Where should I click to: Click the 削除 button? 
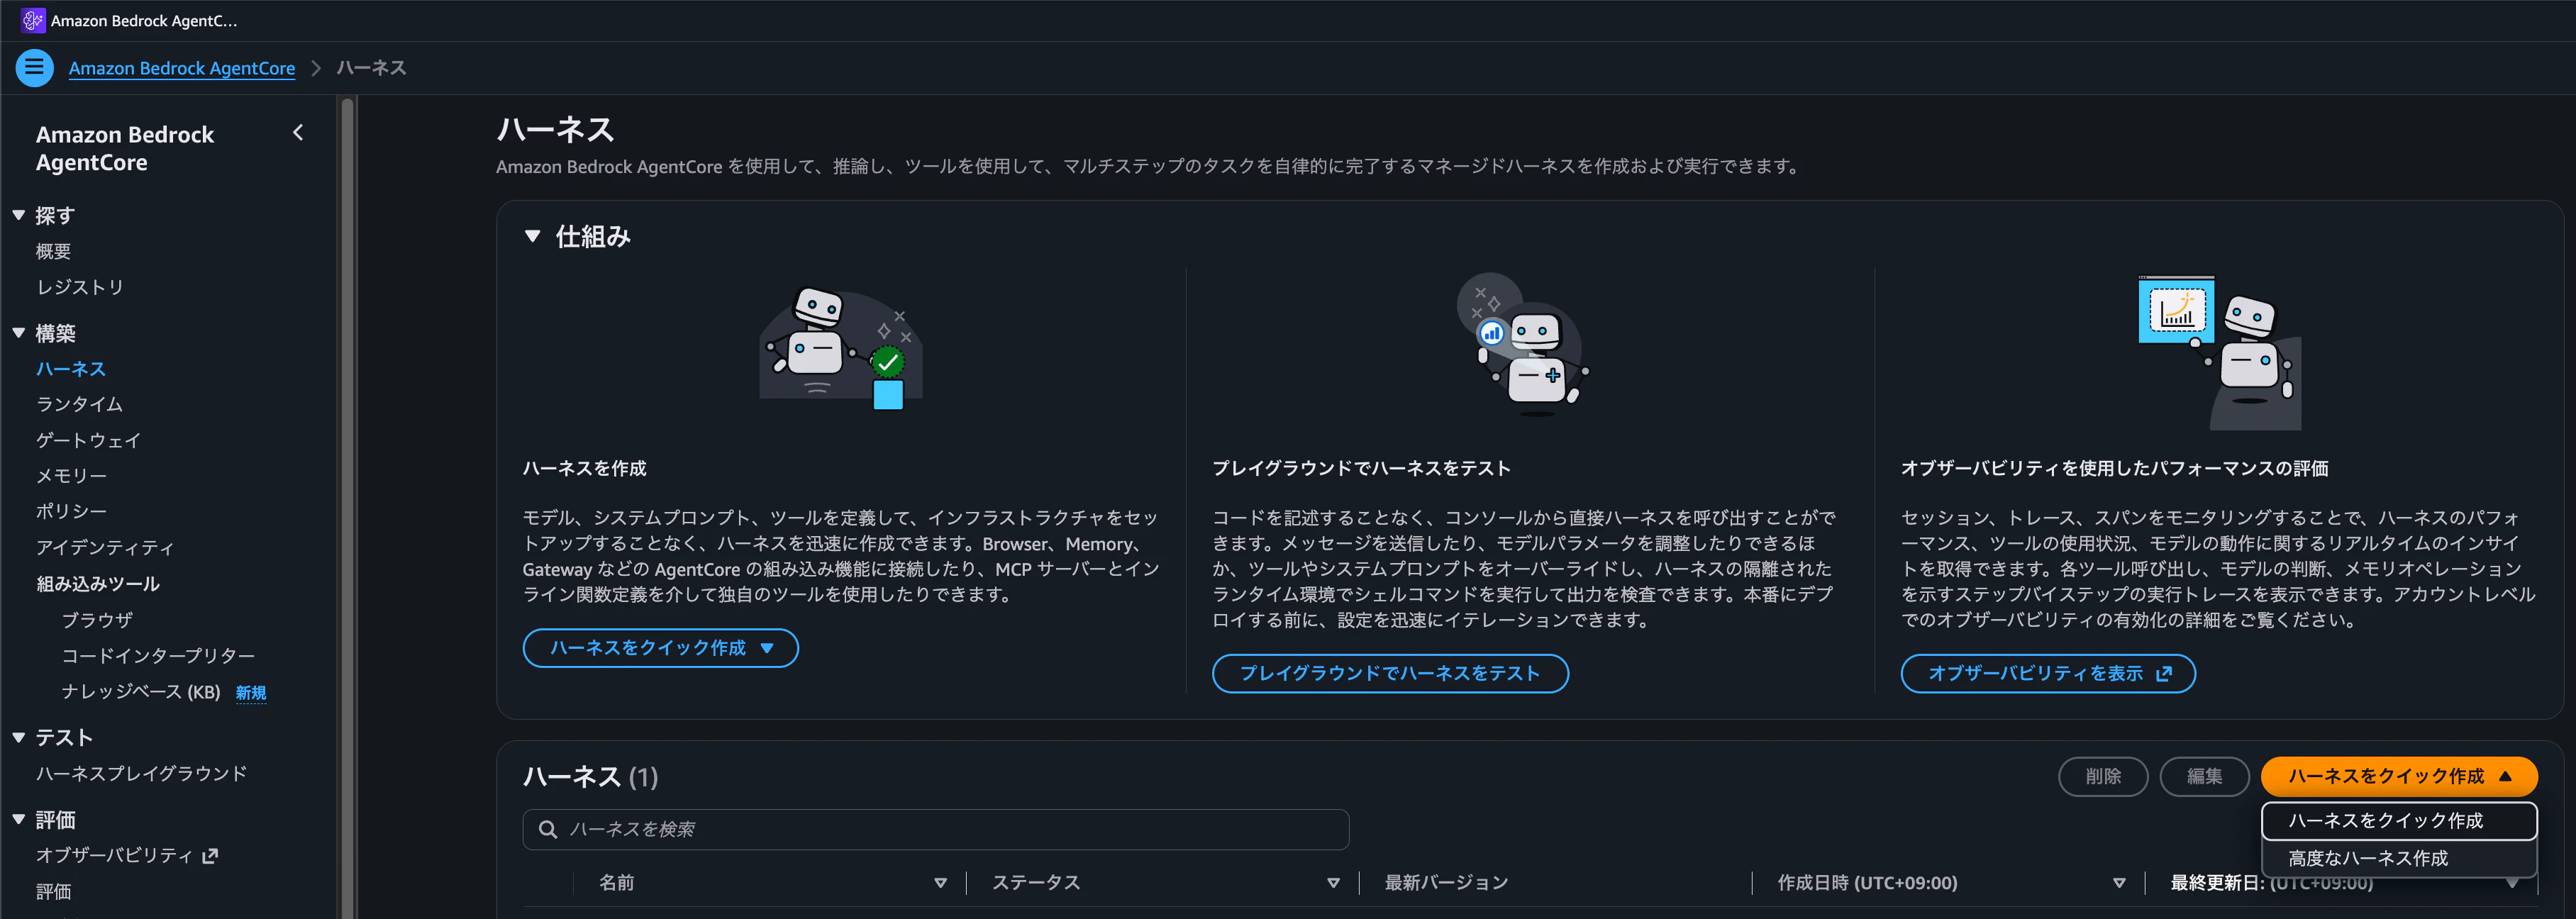[x=2103, y=776]
